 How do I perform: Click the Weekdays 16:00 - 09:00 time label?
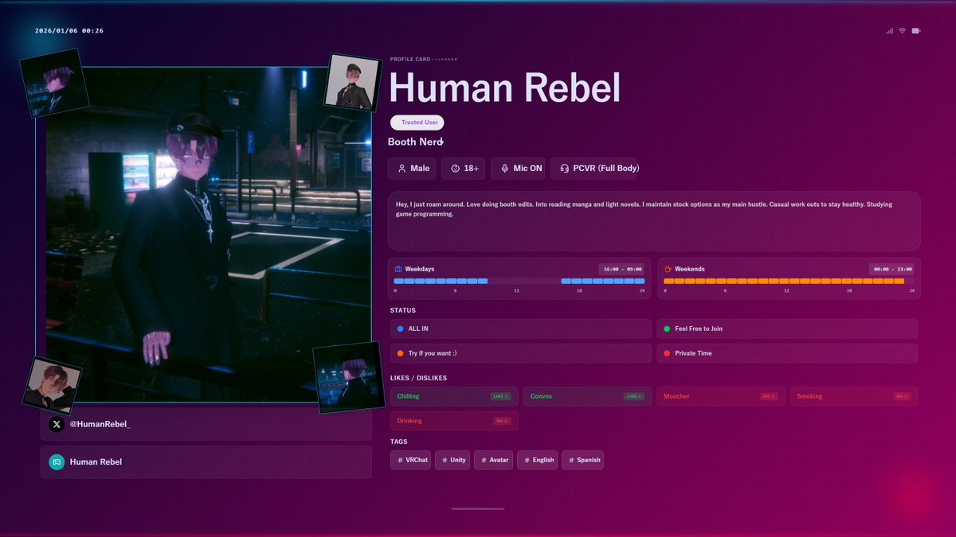pyautogui.click(x=623, y=269)
